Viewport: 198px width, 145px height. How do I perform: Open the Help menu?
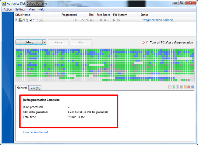tap(41, 9)
